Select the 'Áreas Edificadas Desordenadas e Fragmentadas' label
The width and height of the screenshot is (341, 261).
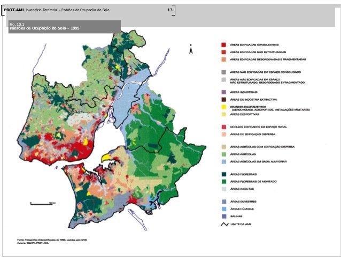pos(268,59)
